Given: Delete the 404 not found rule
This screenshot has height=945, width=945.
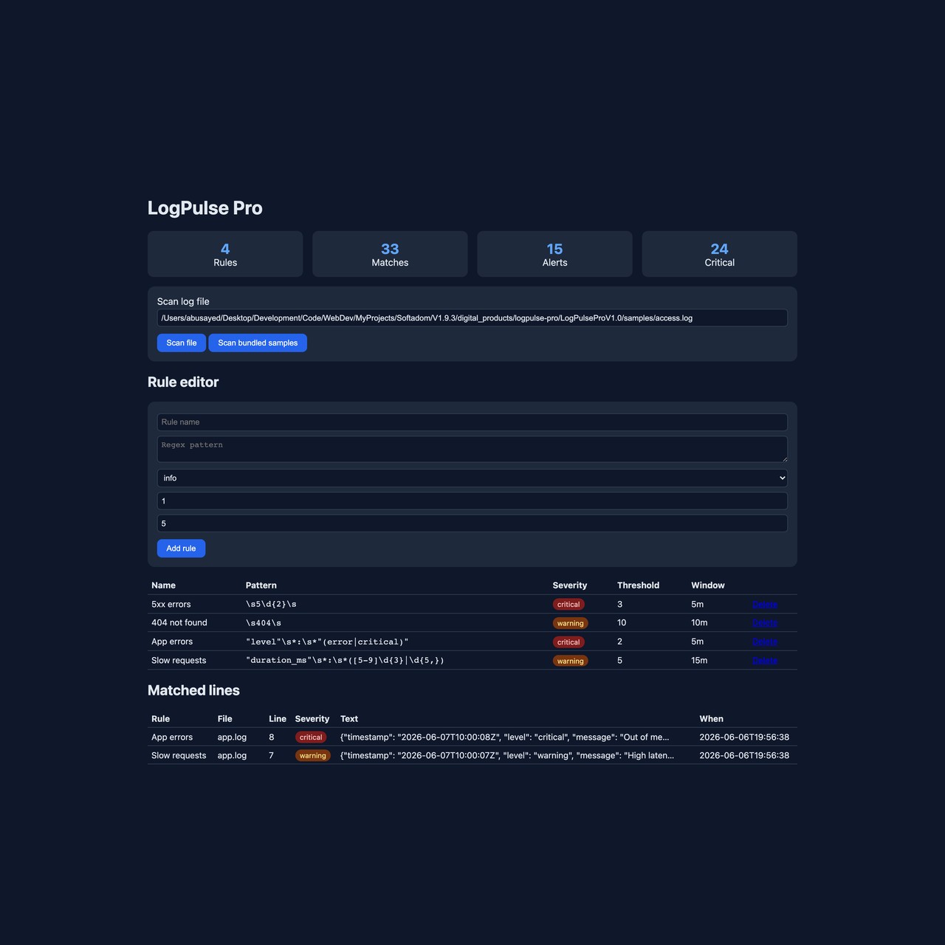Looking at the screenshot, I should [x=765, y=623].
